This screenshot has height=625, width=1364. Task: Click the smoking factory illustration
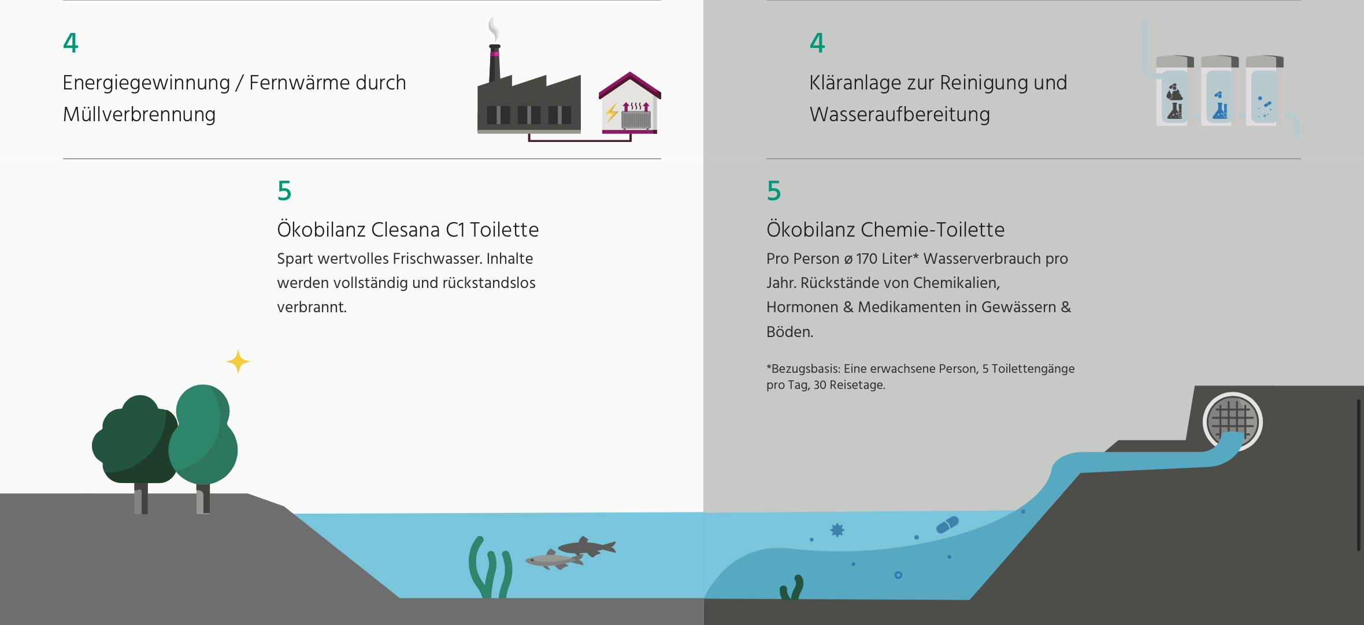click(x=528, y=104)
